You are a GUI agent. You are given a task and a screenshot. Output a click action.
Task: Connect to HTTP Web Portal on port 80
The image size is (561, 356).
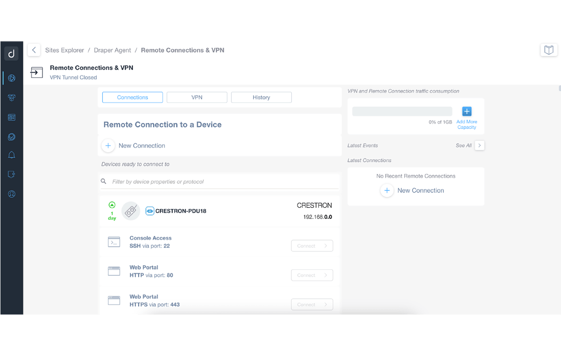pyautogui.click(x=312, y=275)
